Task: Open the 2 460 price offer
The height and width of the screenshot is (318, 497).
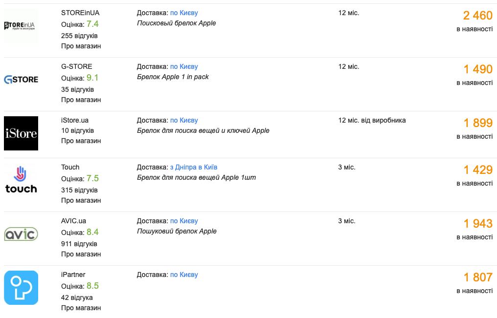Action: click(x=477, y=16)
